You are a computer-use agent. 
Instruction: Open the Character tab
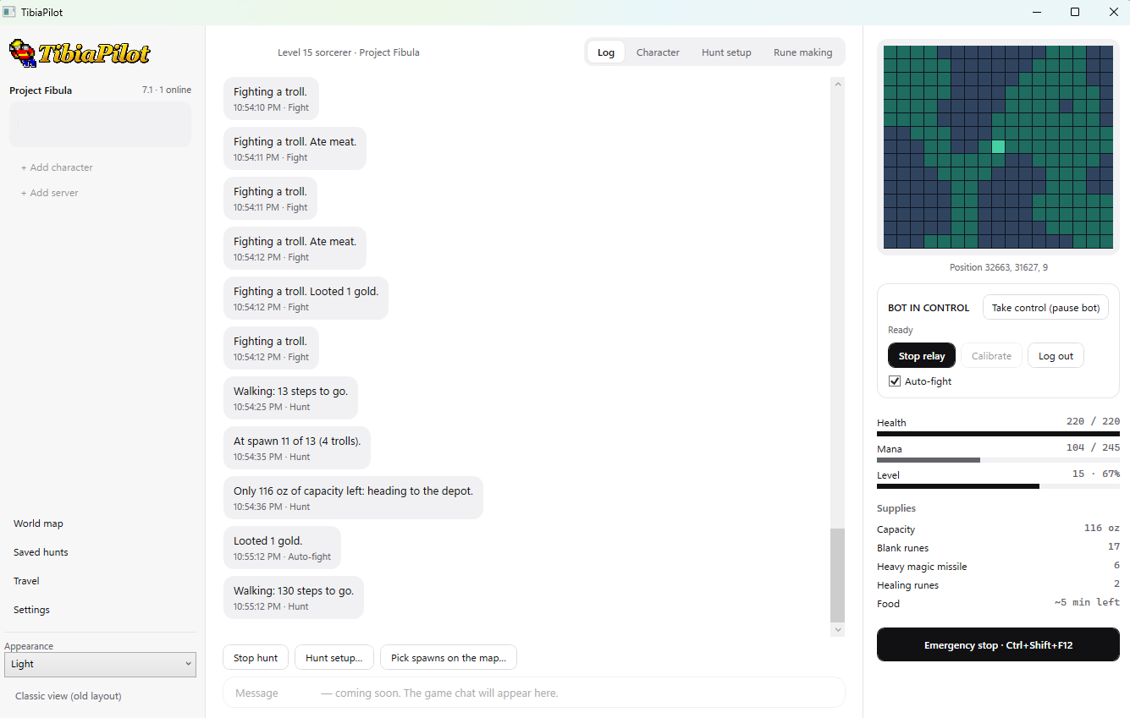[658, 52]
